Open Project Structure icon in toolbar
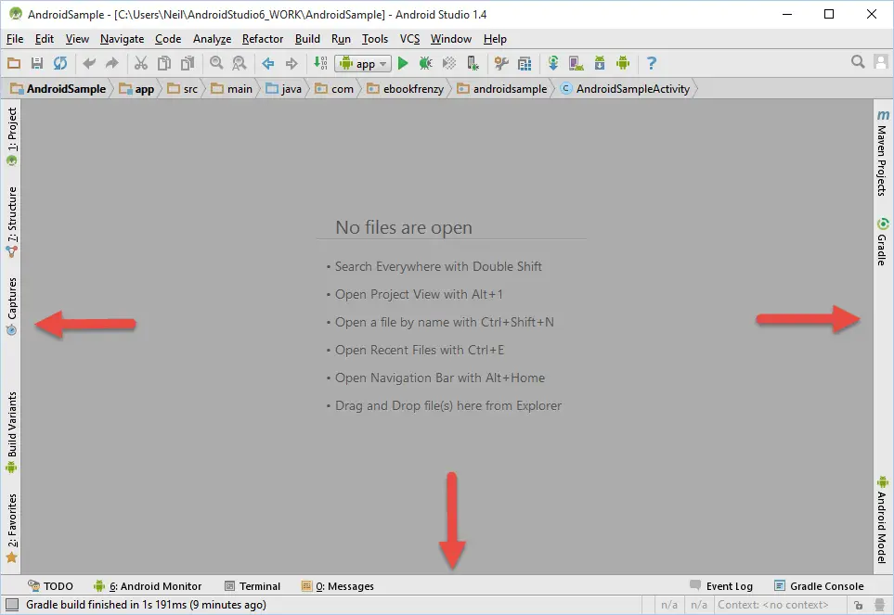The width and height of the screenshot is (894, 615). (x=525, y=63)
